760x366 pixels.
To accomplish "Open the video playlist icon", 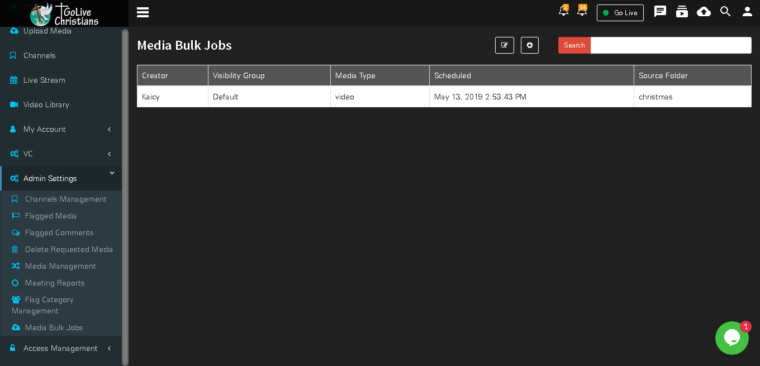I will 682,11.
